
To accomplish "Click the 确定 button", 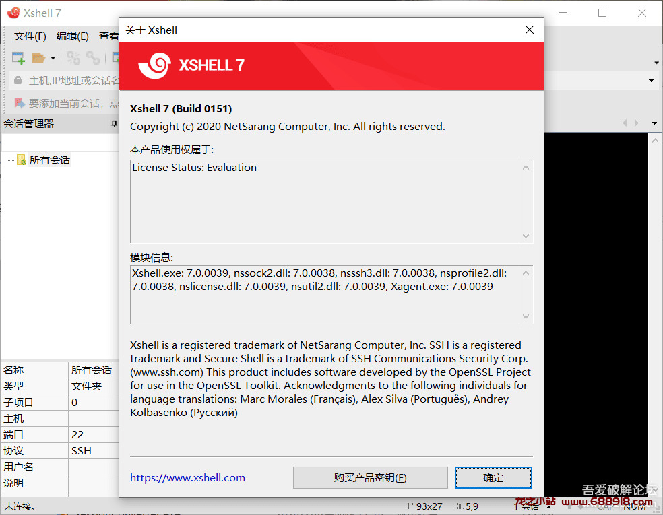I will click(x=493, y=478).
